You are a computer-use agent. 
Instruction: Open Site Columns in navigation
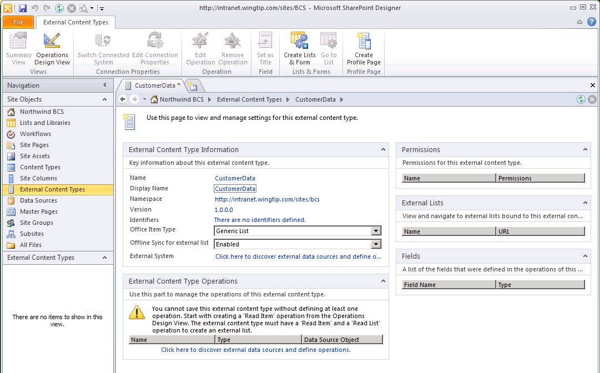tap(38, 178)
